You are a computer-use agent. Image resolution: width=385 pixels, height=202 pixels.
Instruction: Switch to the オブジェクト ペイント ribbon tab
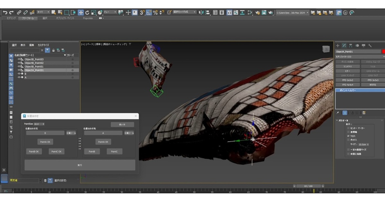pos(65,18)
